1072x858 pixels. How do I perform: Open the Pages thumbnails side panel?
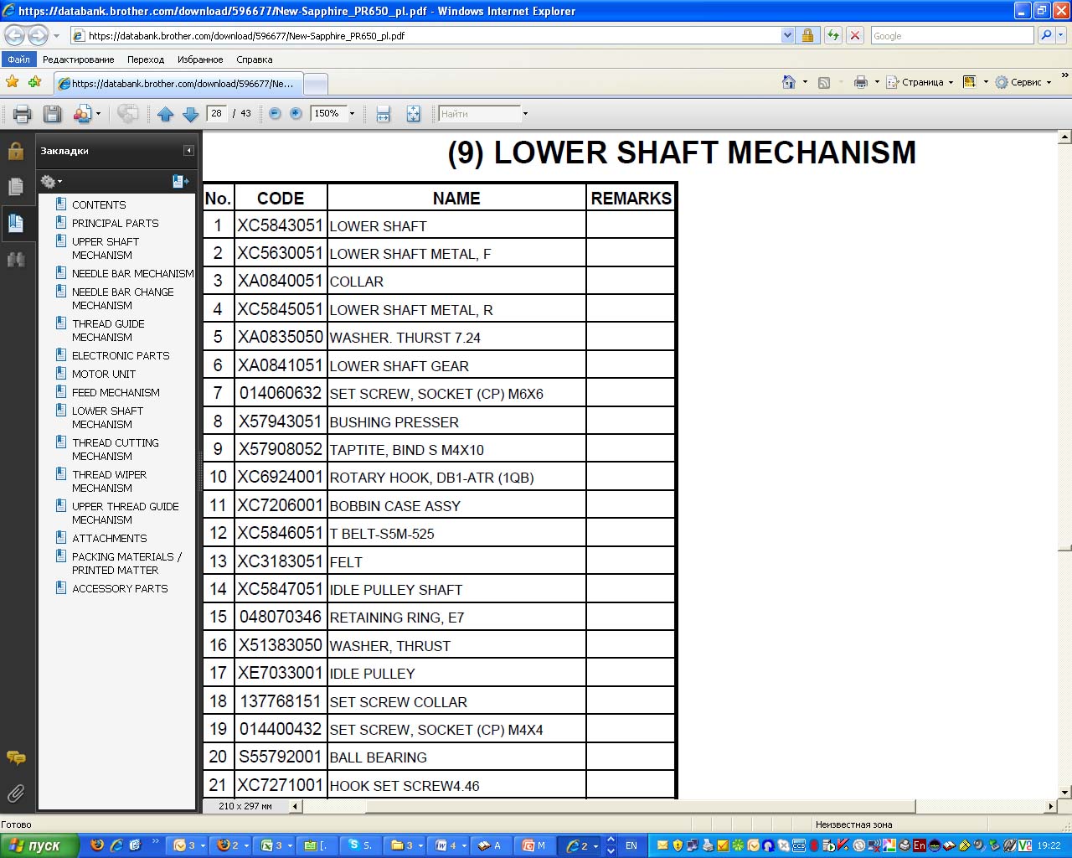click(16, 187)
